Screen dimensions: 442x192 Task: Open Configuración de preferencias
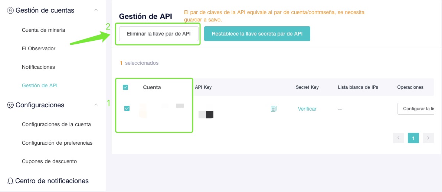click(57, 143)
